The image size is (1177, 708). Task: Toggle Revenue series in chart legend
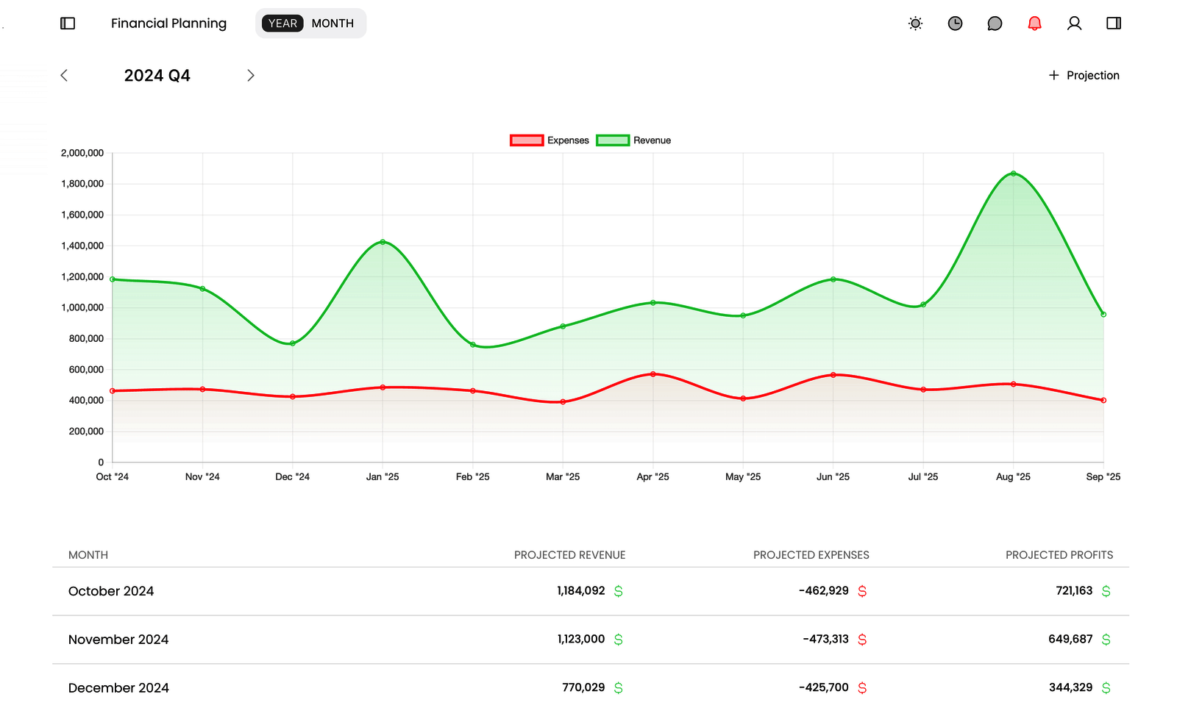634,140
